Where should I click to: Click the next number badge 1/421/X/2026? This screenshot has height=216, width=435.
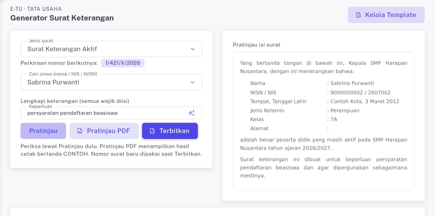coord(123,63)
